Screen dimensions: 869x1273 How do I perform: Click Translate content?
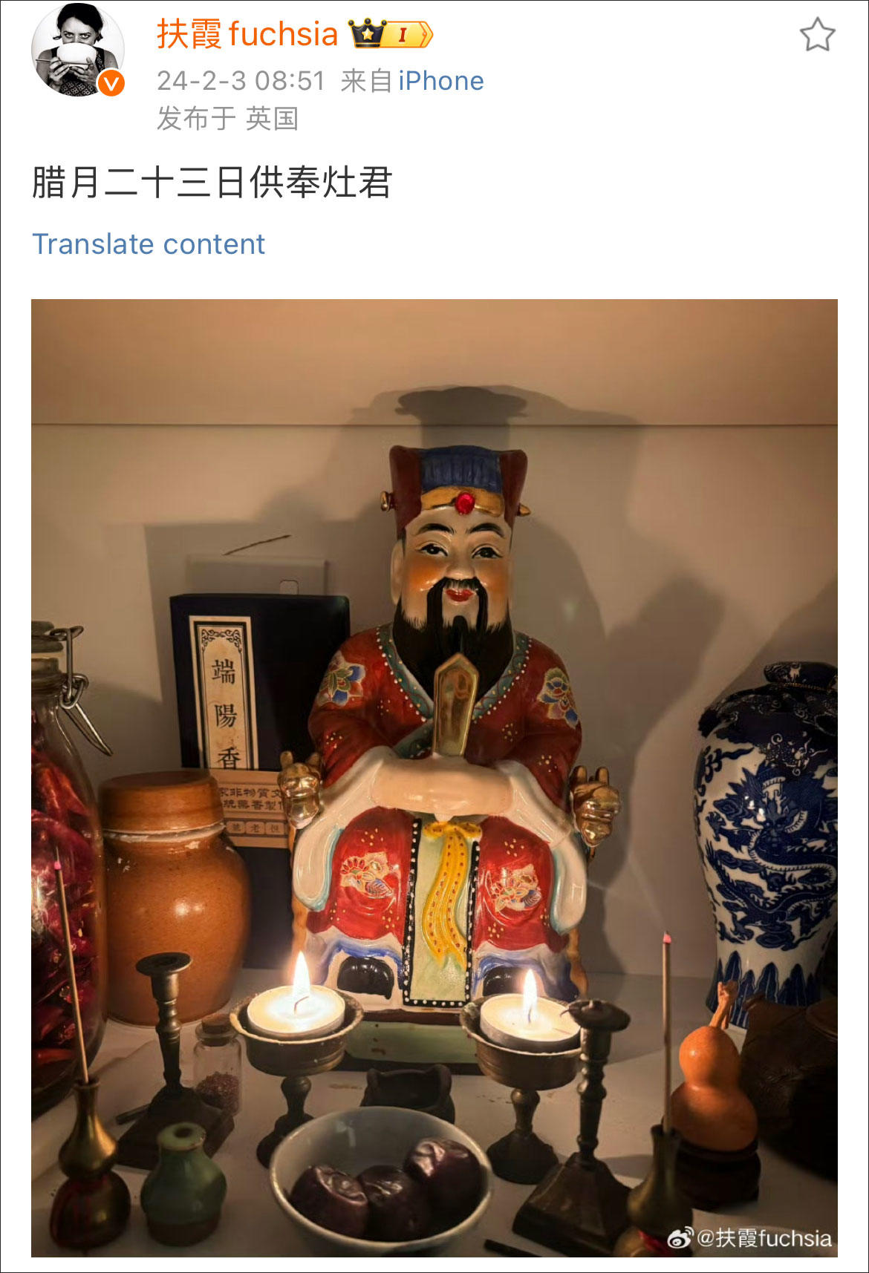(x=149, y=244)
